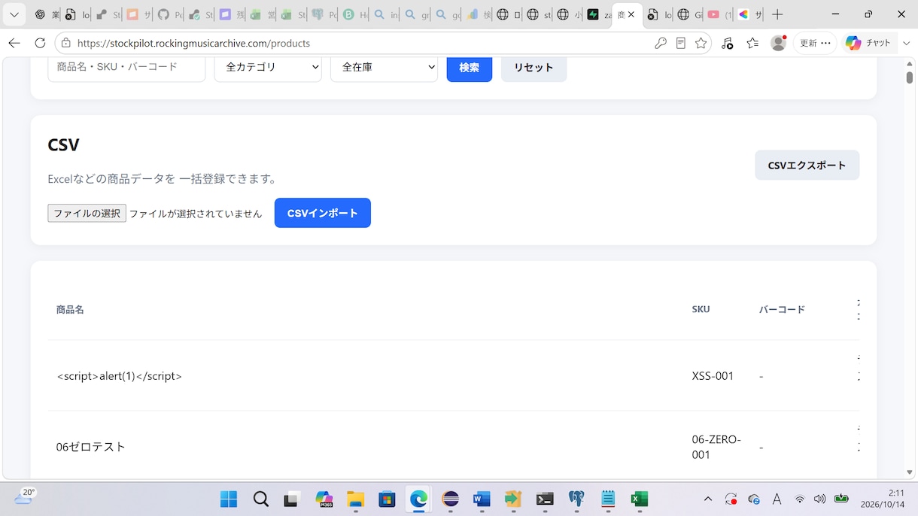Open Microsoft Edge taskbar icon
Image resolution: width=918 pixels, height=516 pixels.
(418, 499)
